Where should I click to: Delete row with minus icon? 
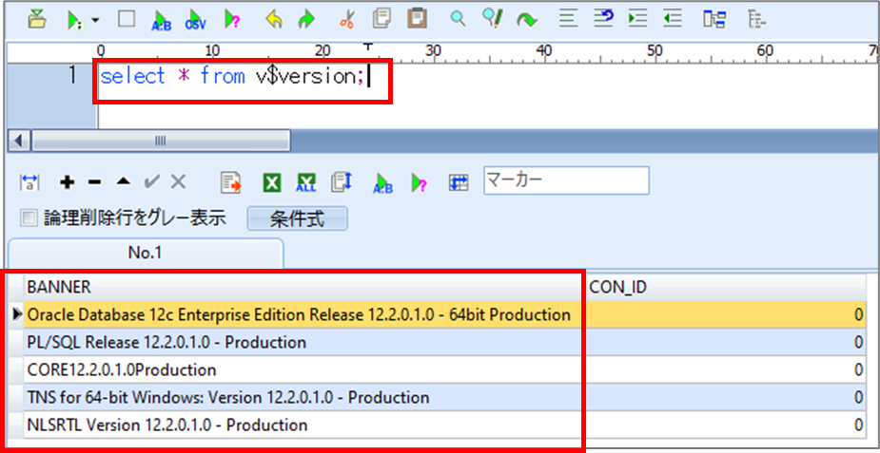95,182
